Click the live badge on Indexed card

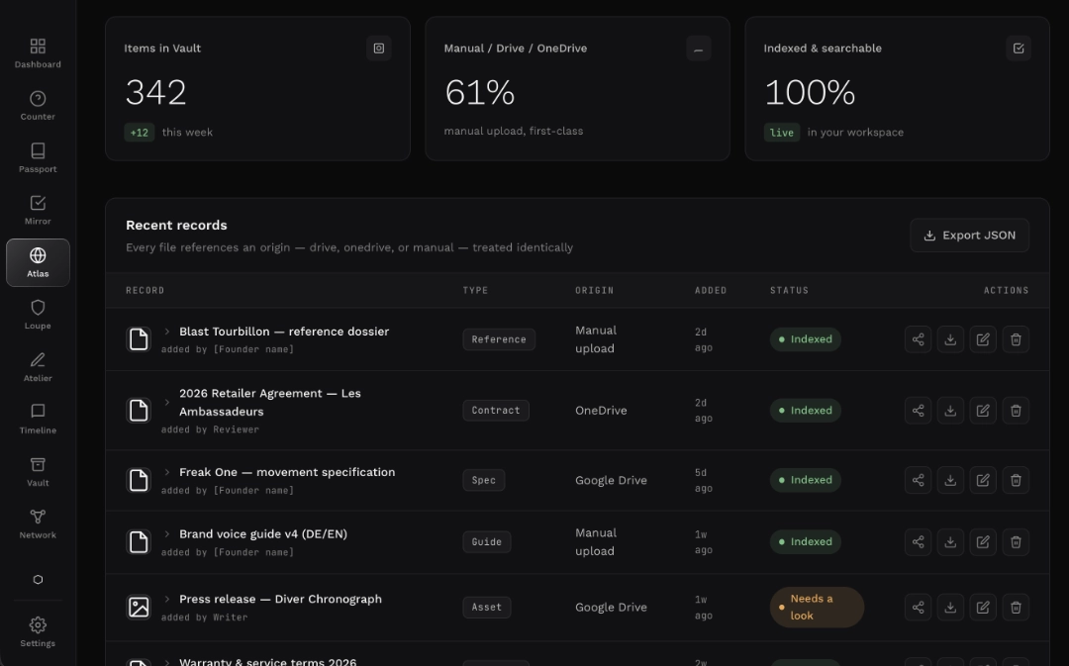[781, 133]
